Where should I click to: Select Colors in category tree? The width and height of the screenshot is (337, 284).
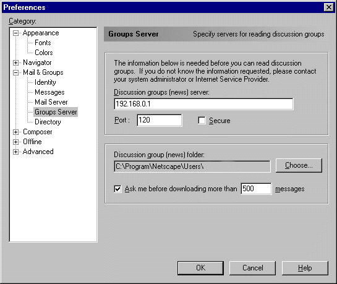(44, 53)
